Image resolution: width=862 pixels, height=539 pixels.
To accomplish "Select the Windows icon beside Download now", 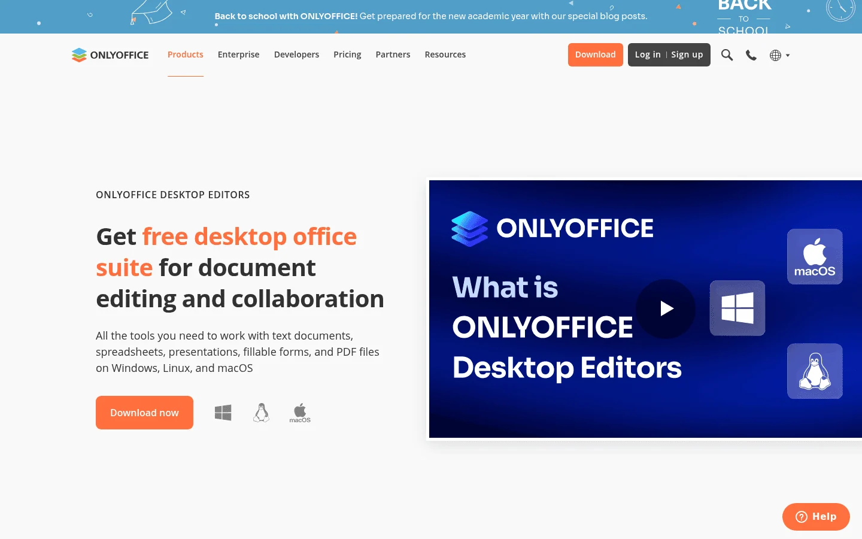I will [x=223, y=413].
